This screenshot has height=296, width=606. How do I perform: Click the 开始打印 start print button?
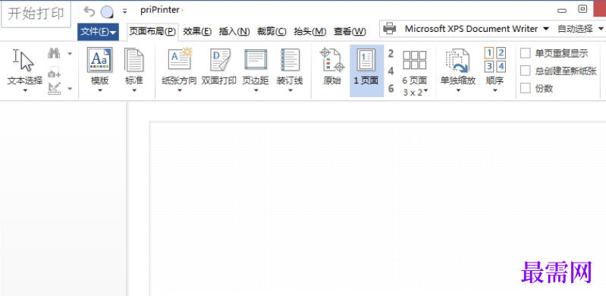[x=36, y=14]
